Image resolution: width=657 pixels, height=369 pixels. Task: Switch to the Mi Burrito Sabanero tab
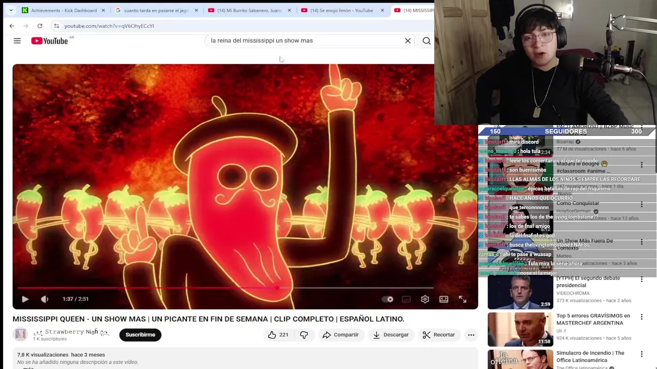tap(249, 10)
